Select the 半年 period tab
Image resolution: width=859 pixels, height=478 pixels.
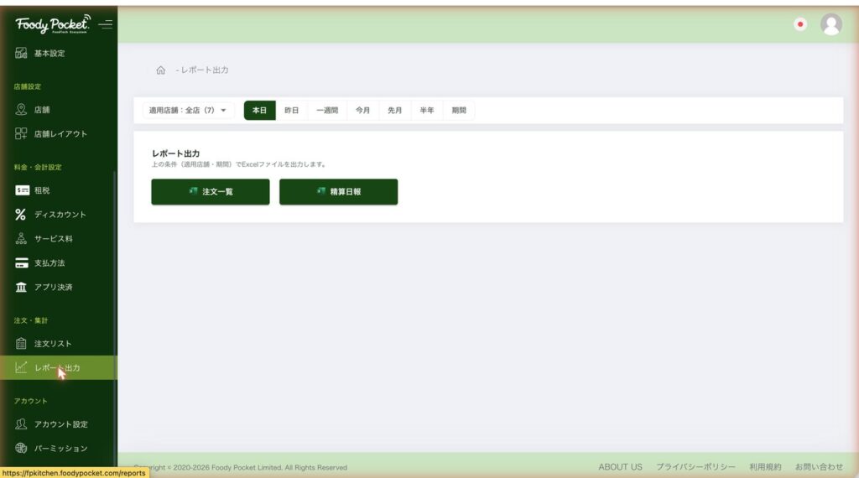point(427,110)
